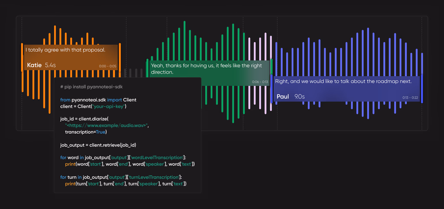
Task: Click the client.retrieve(job_id) code line
Action: click(x=98, y=145)
